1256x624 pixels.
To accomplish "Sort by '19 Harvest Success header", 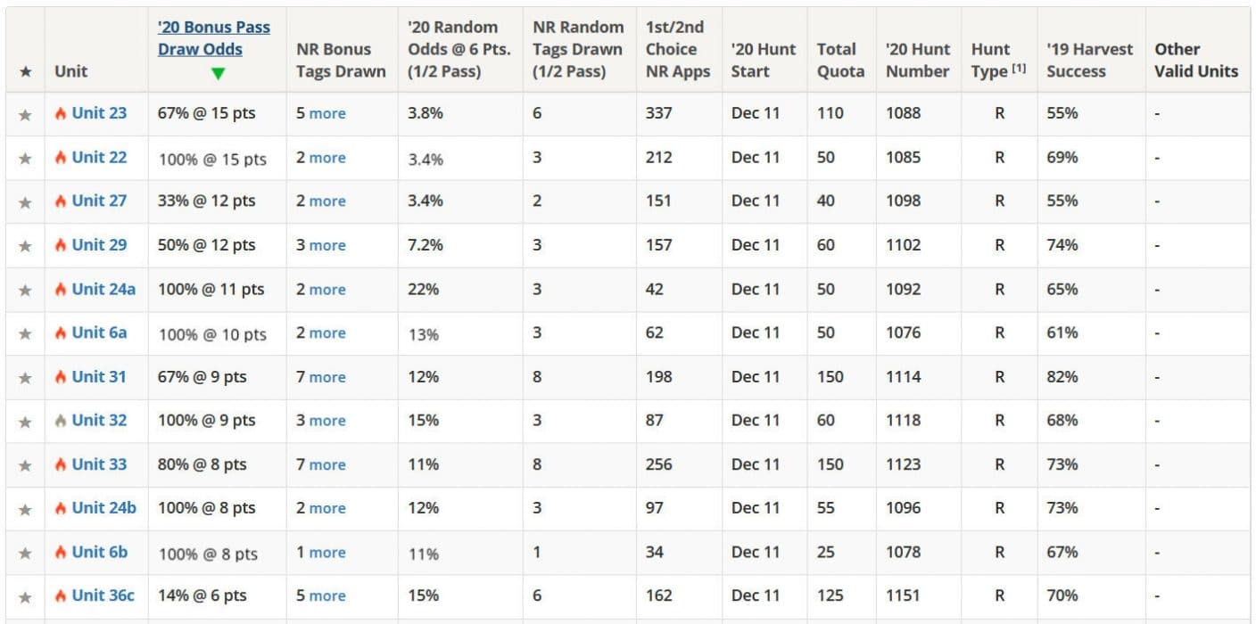I will [1088, 61].
